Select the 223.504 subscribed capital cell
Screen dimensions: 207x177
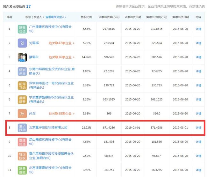pos(109,43)
